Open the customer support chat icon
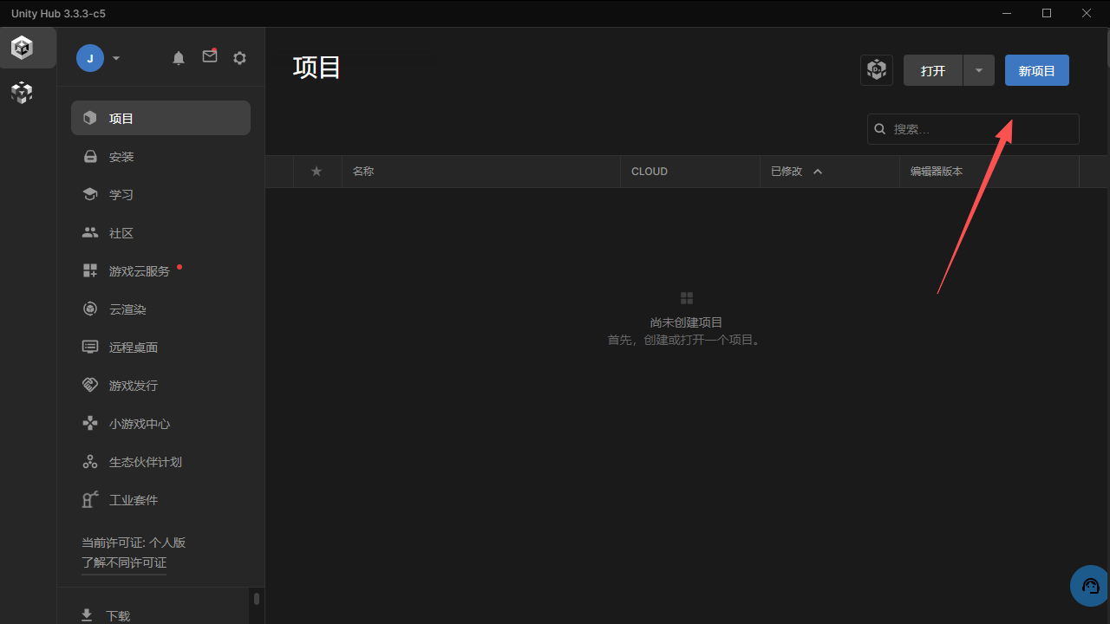The height and width of the screenshot is (624, 1110). point(1090,586)
